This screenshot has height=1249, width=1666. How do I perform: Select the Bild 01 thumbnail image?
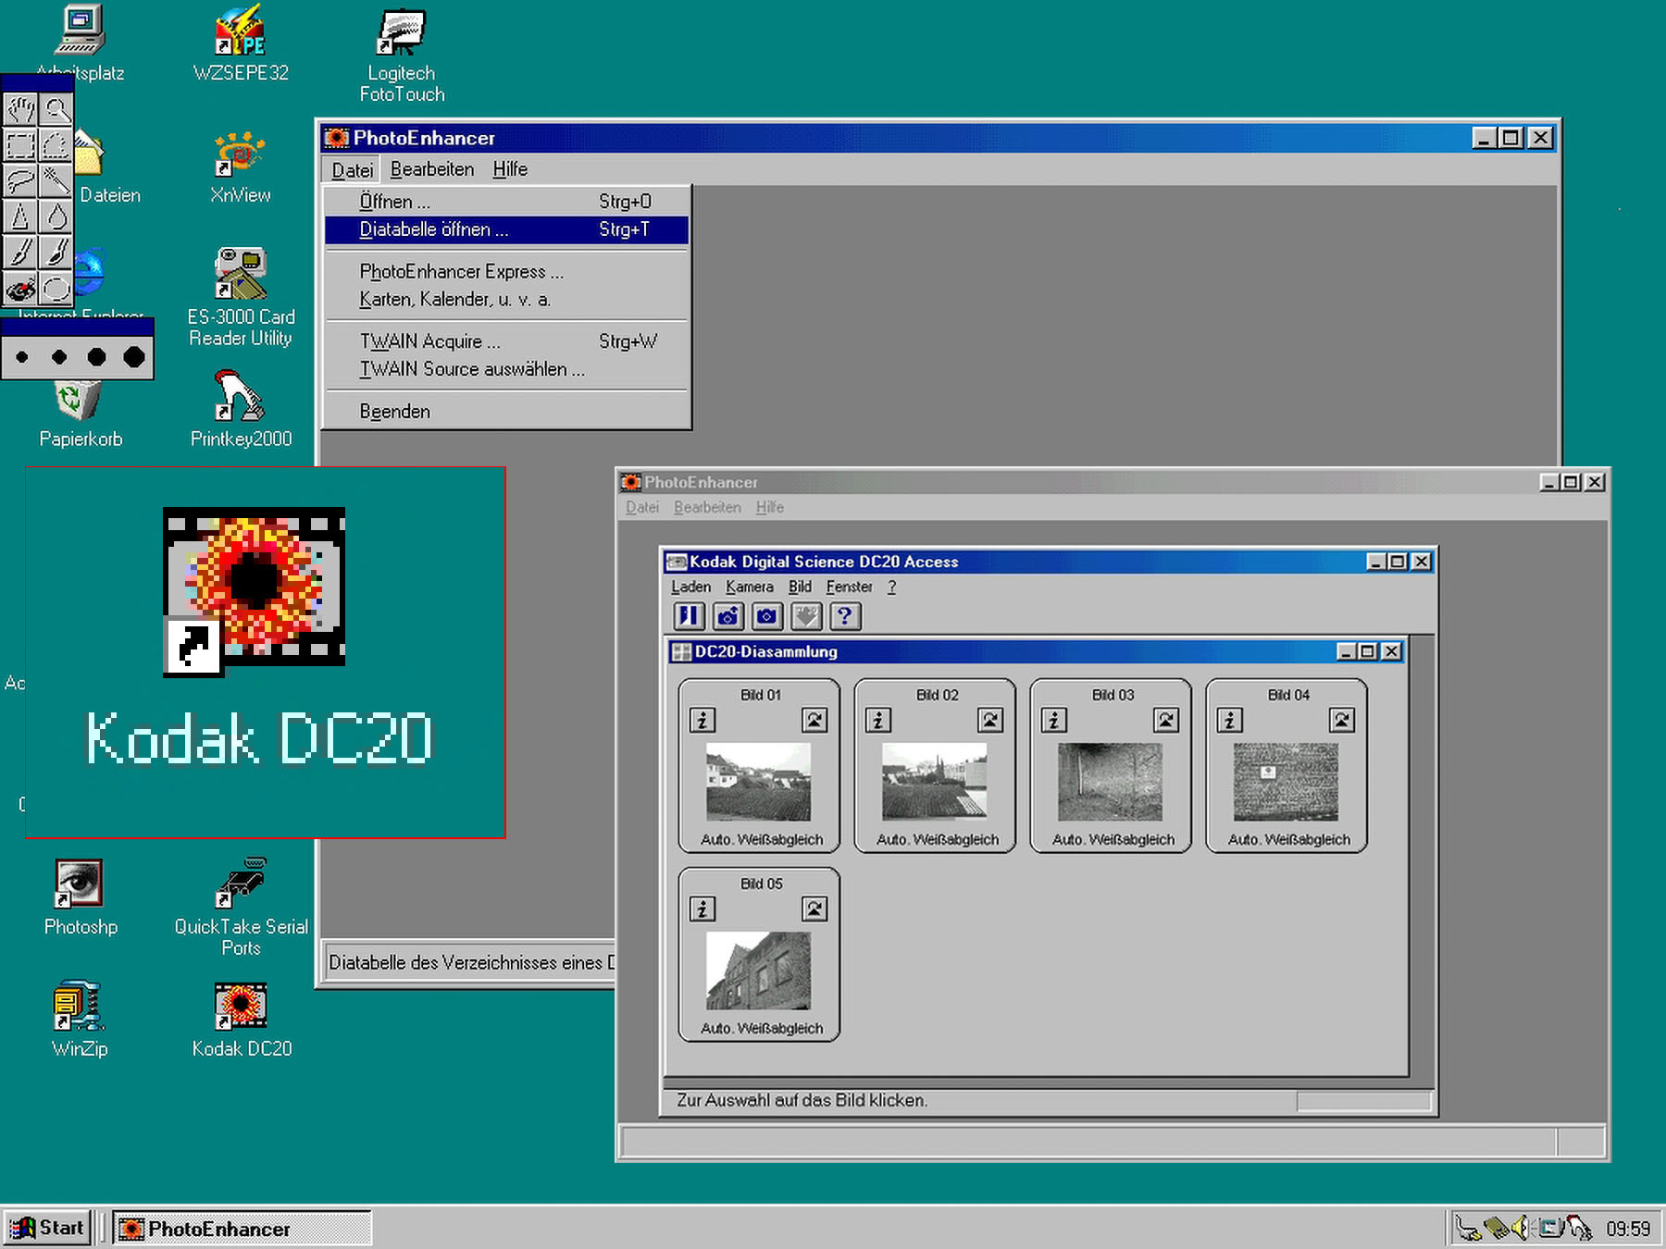(x=758, y=782)
